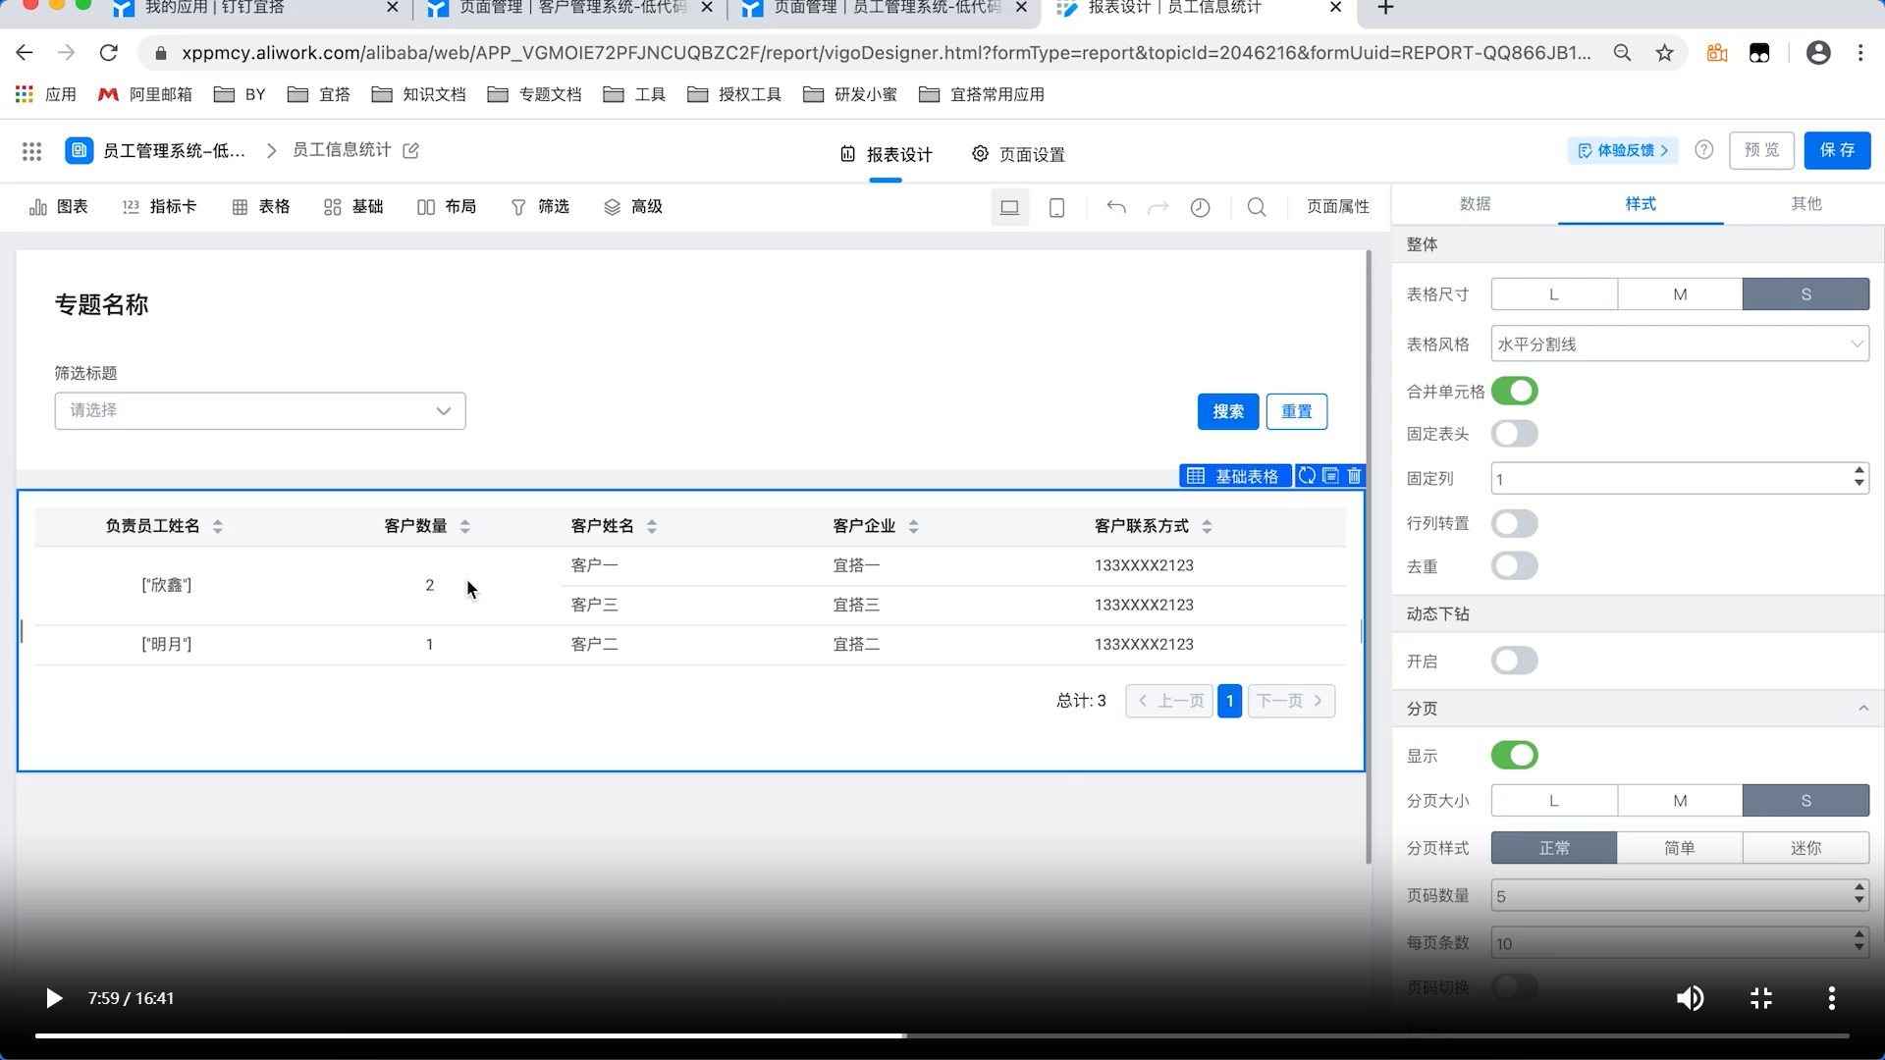
Task: Delete the table using the trash icon
Action: [x=1355, y=476]
